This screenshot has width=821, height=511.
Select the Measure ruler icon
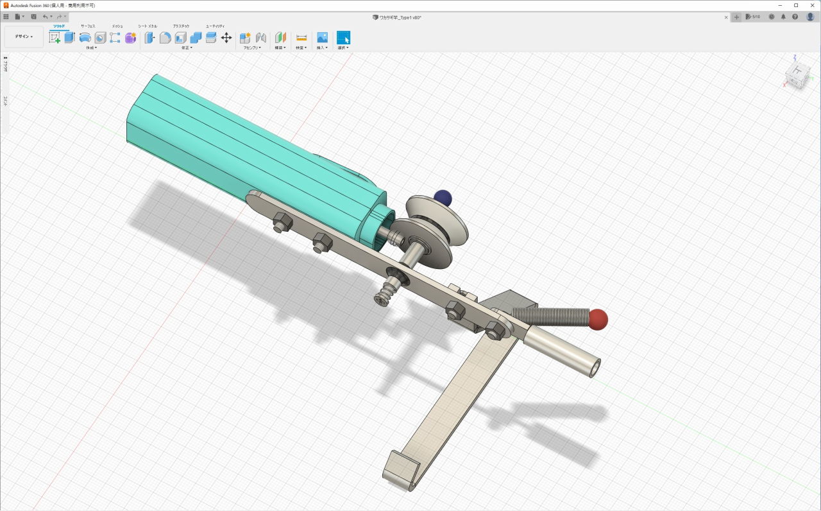[x=301, y=38]
